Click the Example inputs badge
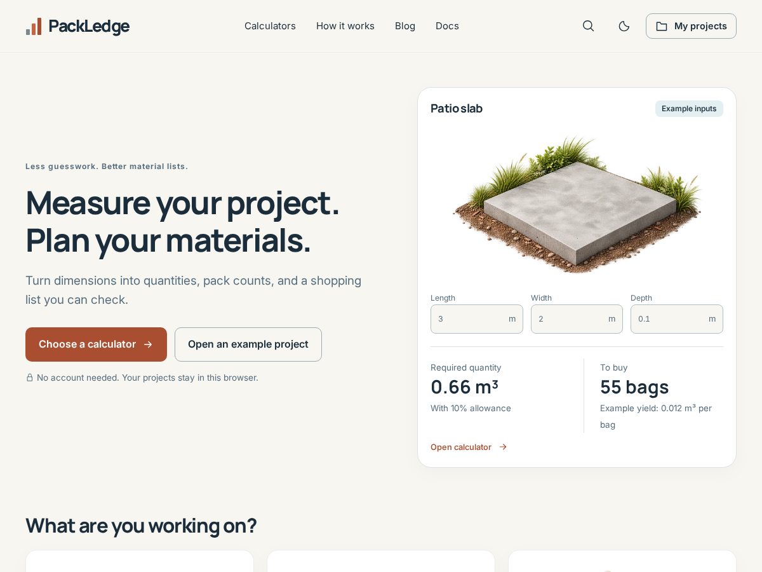 pos(689,109)
